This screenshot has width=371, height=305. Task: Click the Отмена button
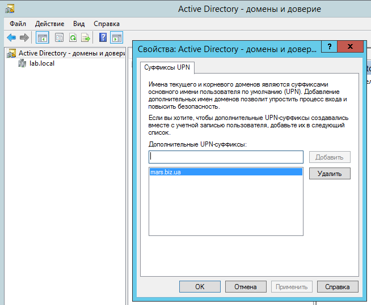coord(246,286)
